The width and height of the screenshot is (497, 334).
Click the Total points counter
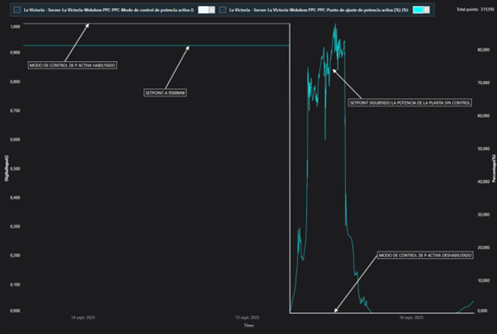tap(473, 10)
